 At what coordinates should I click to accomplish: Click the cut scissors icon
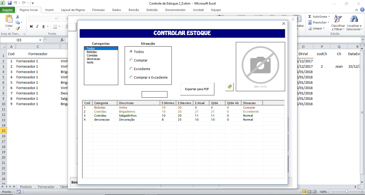click(x=17, y=17)
